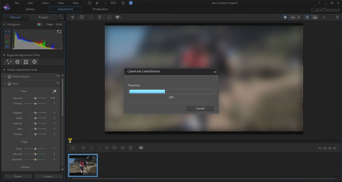This screenshot has height=182, width=342.
Task: Select single-view compare mode button
Action: (x=285, y=17)
